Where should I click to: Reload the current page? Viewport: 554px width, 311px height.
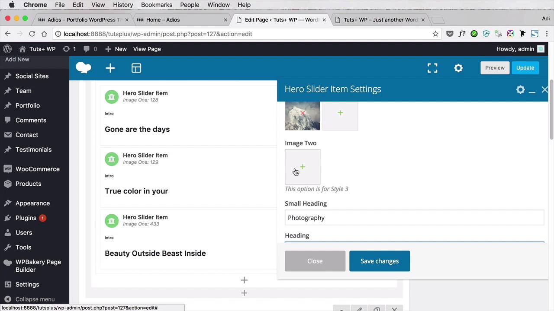click(32, 34)
